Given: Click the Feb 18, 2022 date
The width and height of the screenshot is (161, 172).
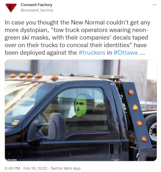Looking at the screenshot, I should point(35,168).
